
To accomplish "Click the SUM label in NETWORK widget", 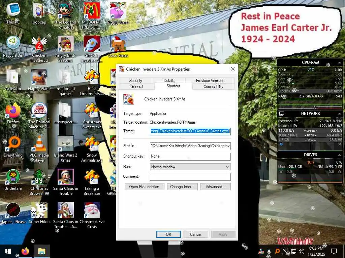I will pos(310,140).
